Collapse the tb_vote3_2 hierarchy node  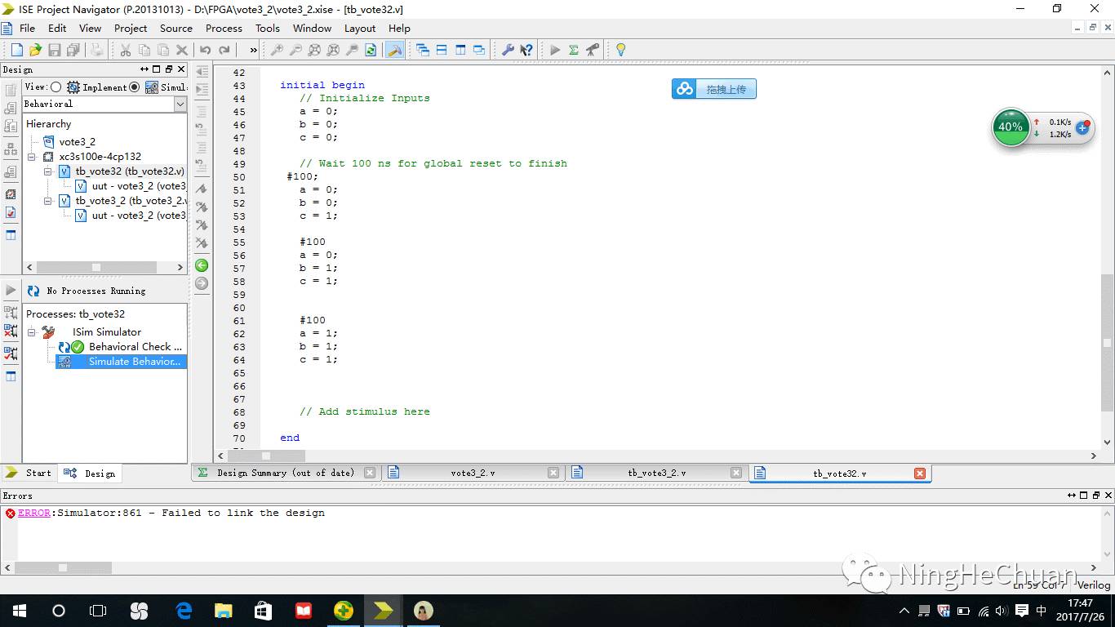point(48,201)
